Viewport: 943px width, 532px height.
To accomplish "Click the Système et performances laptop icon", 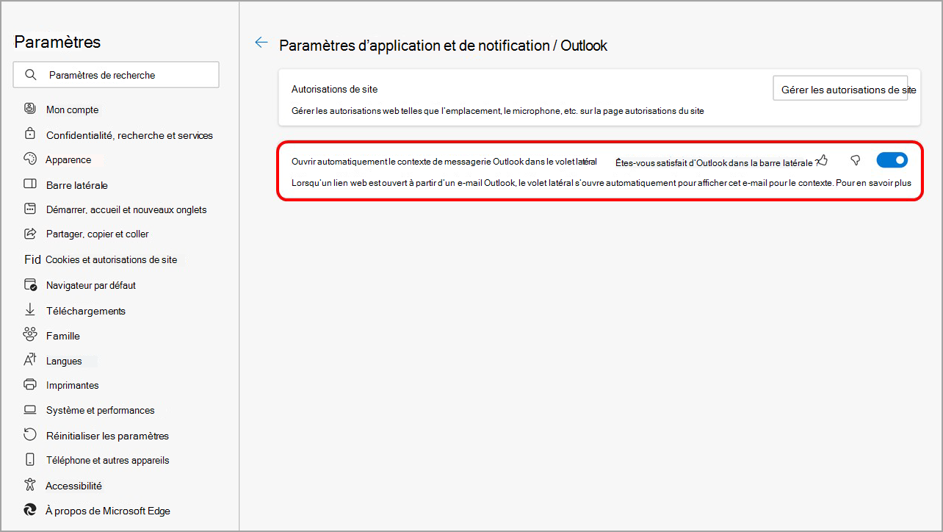I will tap(30, 409).
